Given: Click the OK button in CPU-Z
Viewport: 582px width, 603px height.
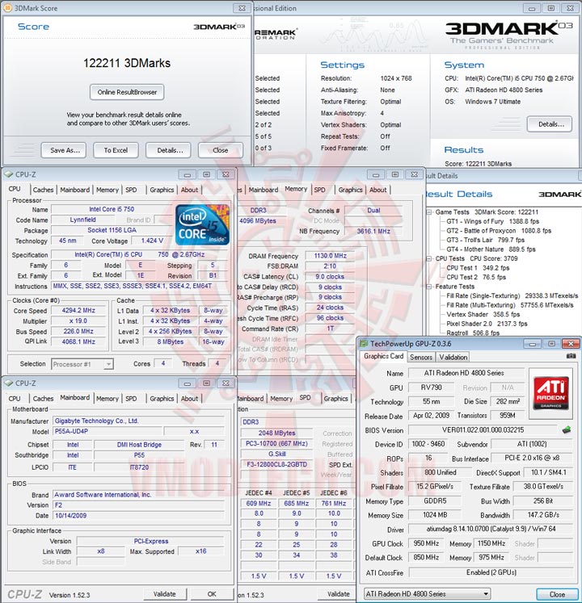Looking at the screenshot, I should click(212, 594).
